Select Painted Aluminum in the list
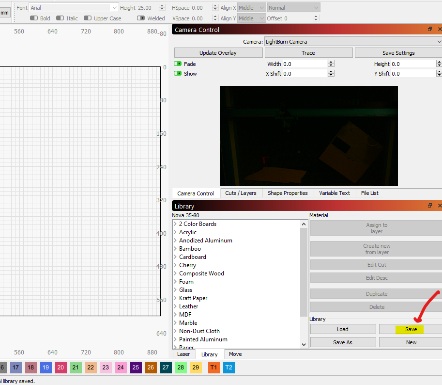Image resolution: width=442 pixels, height=385 pixels. tap(203, 339)
